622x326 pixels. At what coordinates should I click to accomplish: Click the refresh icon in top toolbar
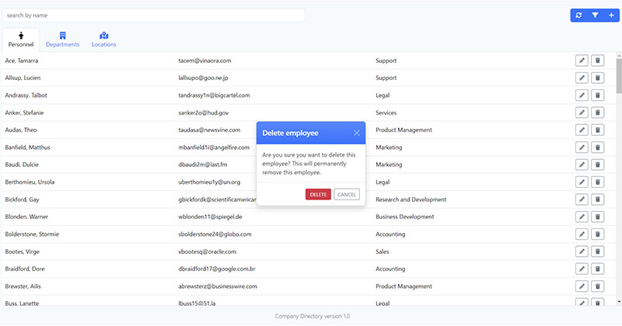[578, 16]
